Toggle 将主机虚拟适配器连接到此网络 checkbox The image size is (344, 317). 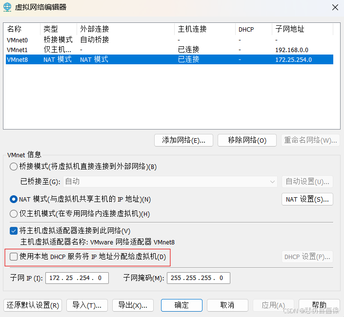tap(14, 231)
